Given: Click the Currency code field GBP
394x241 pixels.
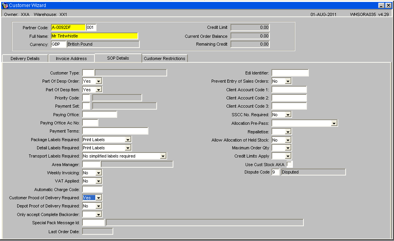Looking at the screenshot, I should (58, 44).
